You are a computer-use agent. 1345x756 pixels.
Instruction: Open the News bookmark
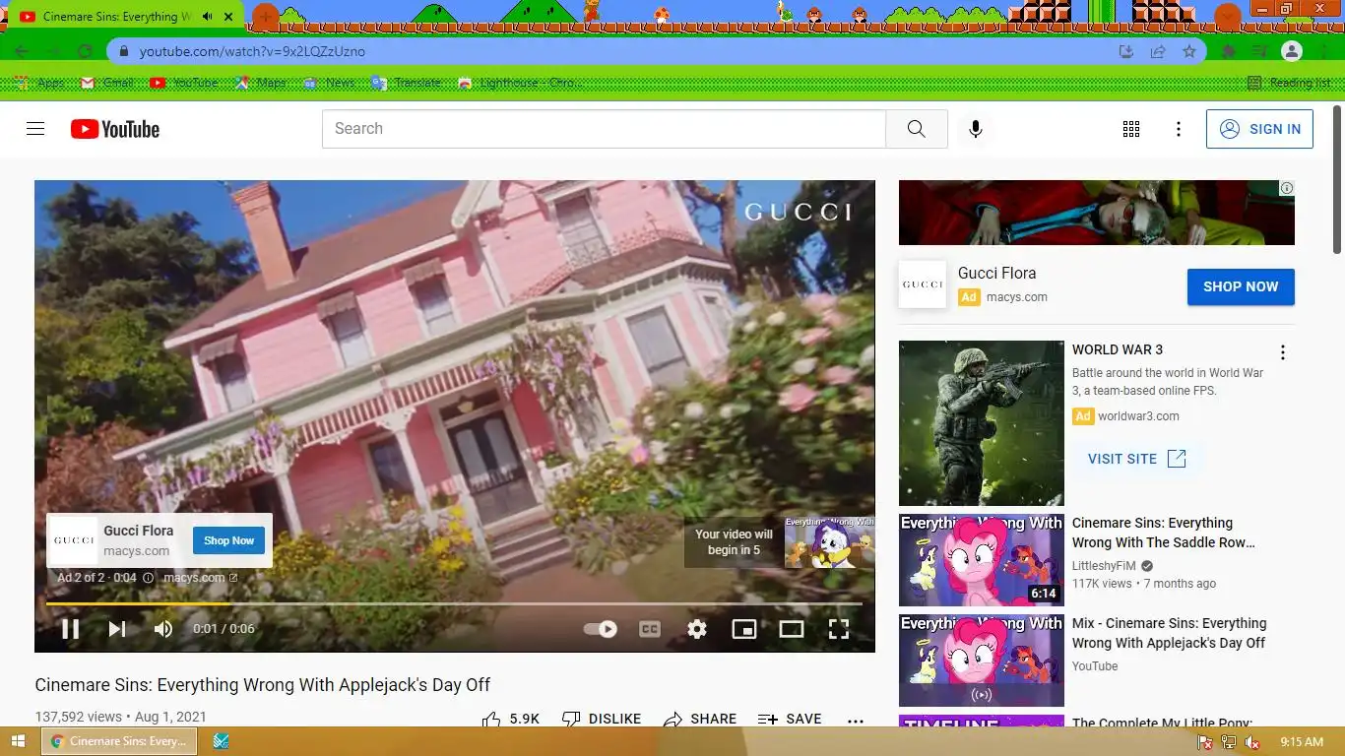point(330,83)
